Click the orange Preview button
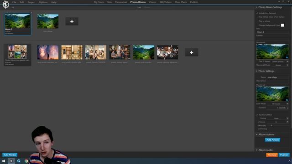The height and width of the screenshot is (164, 292). [272, 155]
